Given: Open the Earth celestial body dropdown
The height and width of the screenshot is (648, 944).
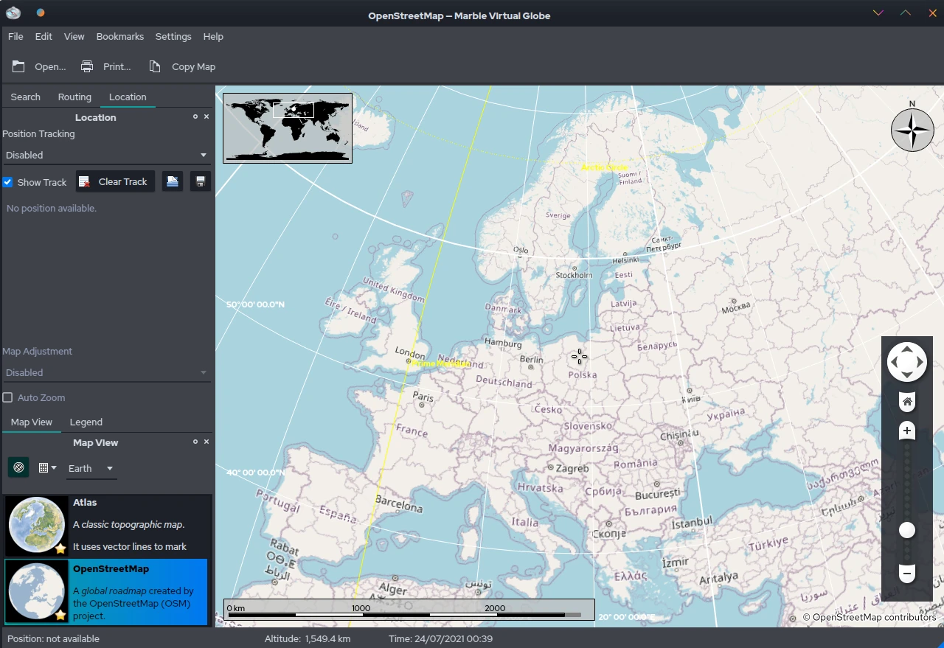Looking at the screenshot, I should coord(91,468).
